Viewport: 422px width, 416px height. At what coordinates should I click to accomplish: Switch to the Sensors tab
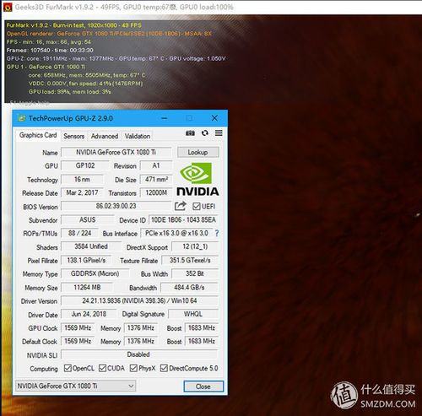73,136
